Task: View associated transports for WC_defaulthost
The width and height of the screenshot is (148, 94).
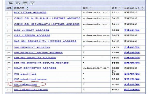Action: (132, 84)
